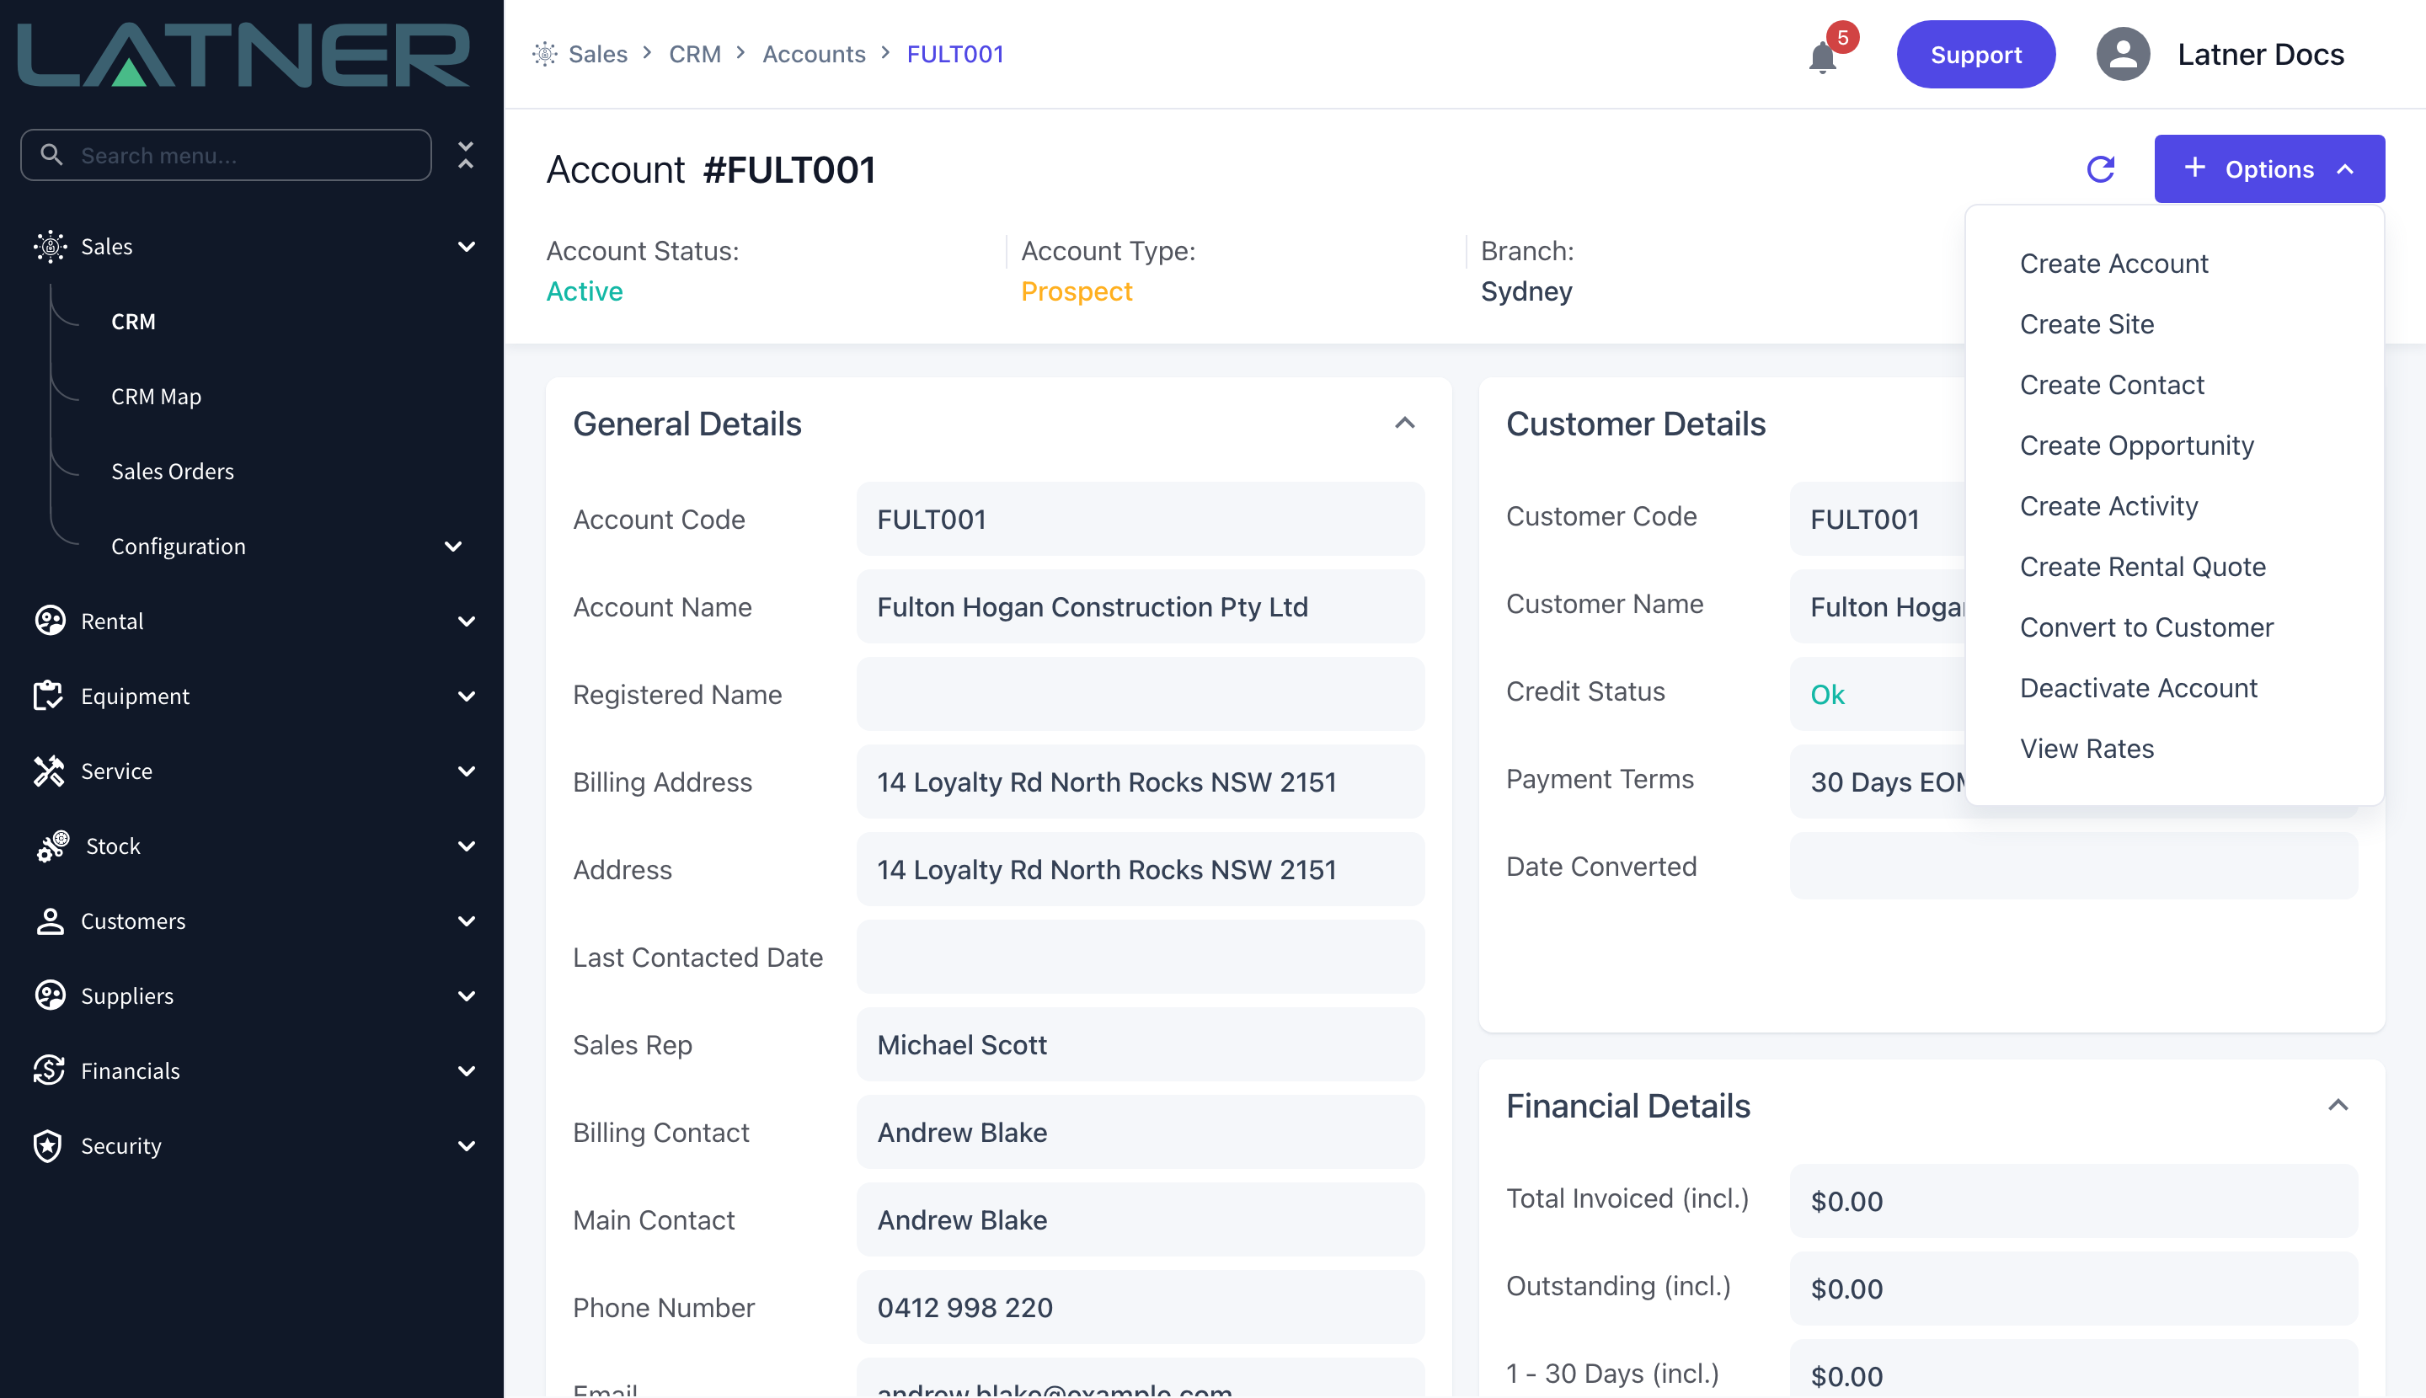
Task: Select Create Account from Options menu
Action: [x=2113, y=263]
